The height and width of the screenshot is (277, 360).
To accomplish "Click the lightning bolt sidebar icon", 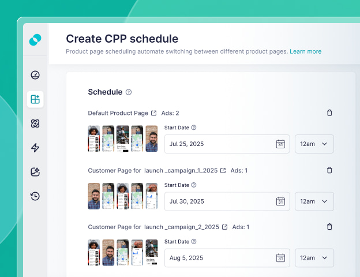I will [35, 148].
